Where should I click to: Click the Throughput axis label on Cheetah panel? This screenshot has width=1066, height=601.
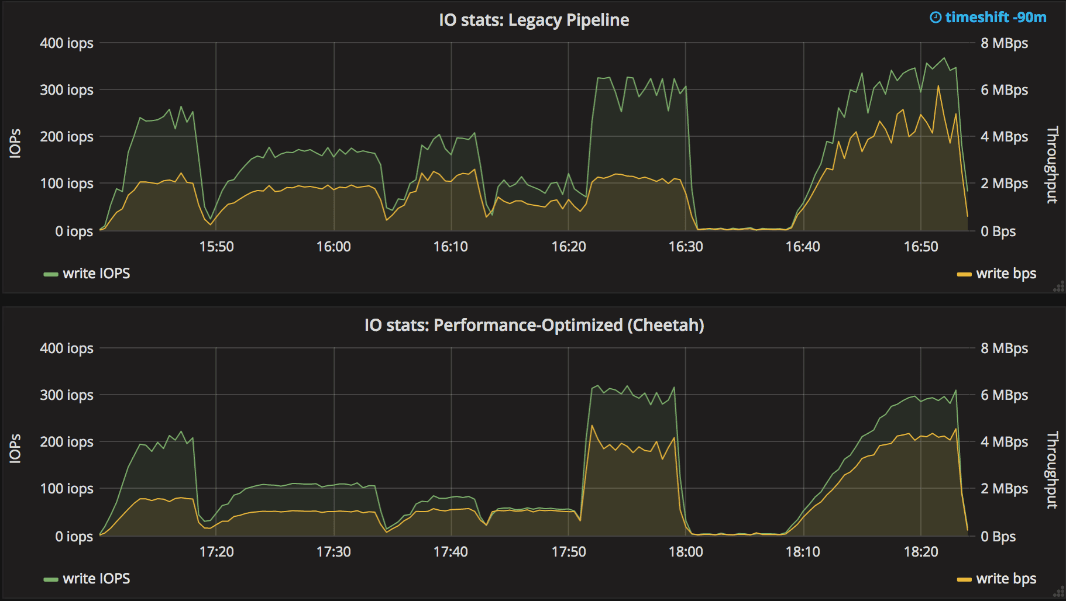1052,470
